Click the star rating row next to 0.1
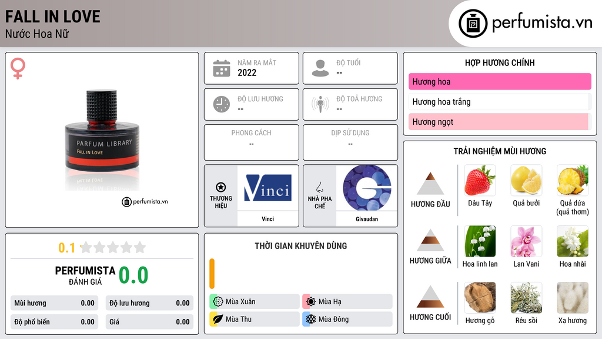Viewport: 602px width, 339px height. pos(113,247)
